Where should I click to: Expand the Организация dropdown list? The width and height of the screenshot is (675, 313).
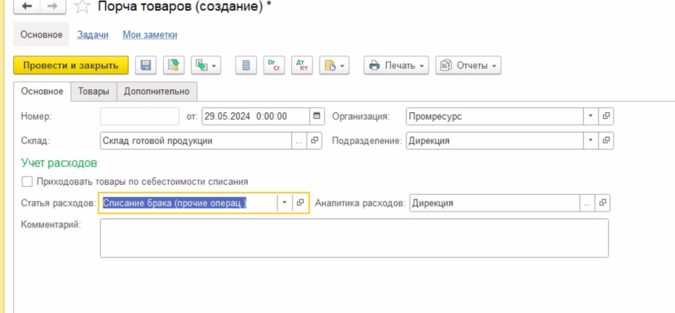(x=591, y=116)
